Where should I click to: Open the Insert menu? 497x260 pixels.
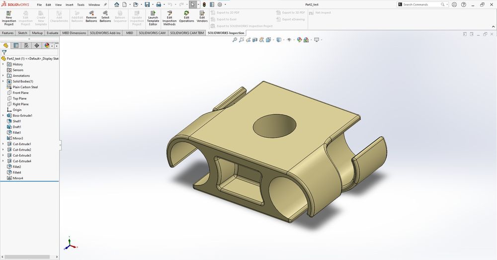[70, 5]
